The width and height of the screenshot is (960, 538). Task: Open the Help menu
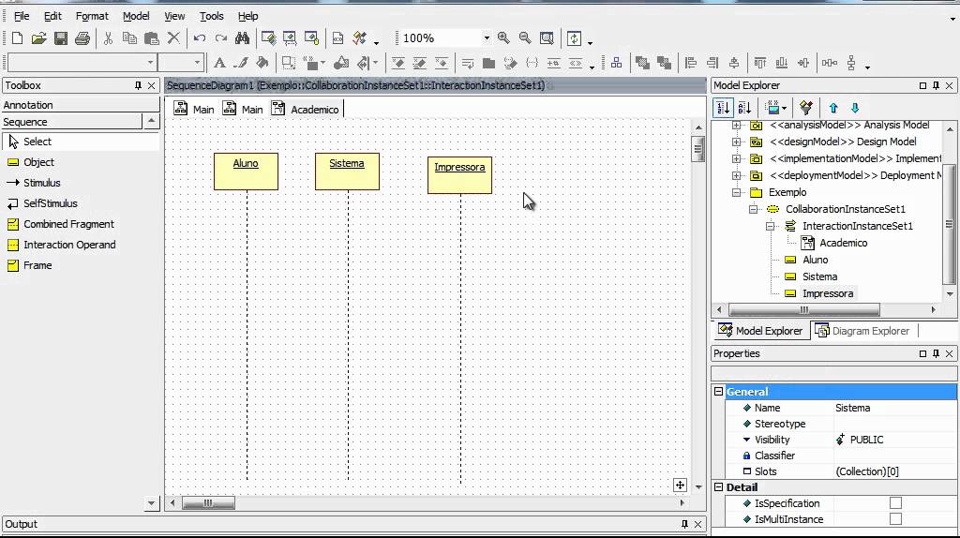[x=247, y=17]
